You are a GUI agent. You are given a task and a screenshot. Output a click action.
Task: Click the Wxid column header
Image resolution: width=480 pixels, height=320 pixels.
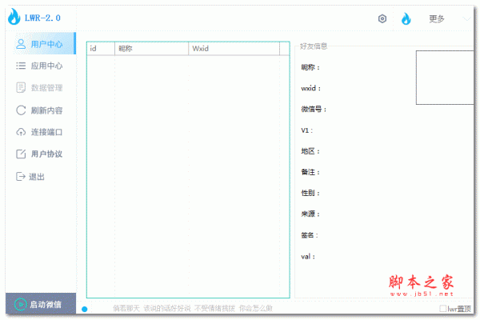[x=234, y=49]
